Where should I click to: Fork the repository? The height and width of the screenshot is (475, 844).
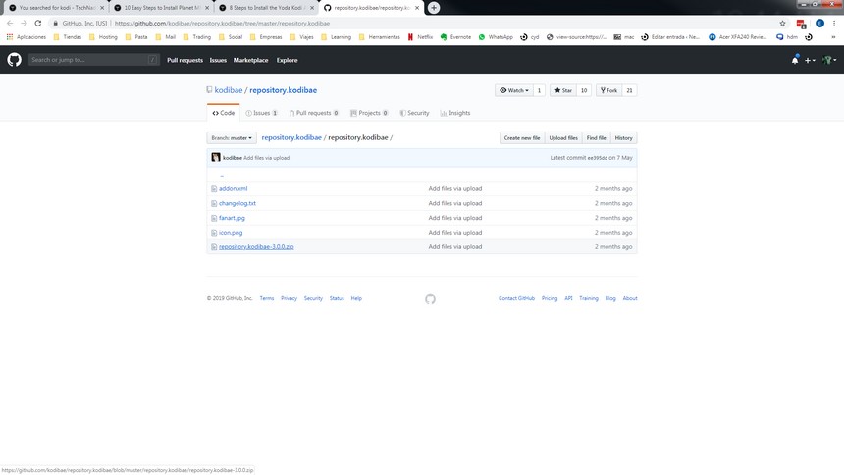[608, 90]
